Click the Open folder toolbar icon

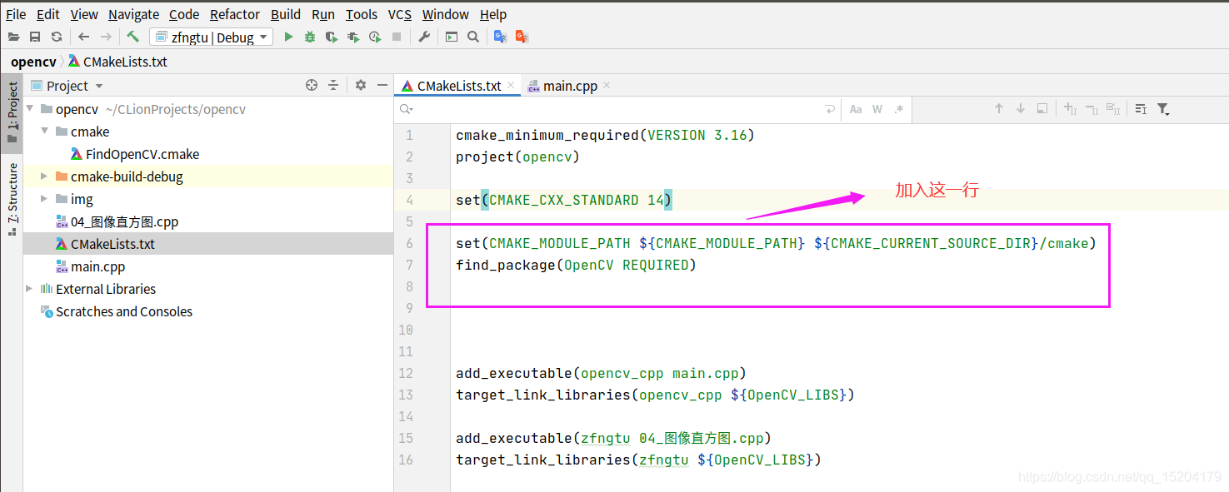(x=13, y=37)
